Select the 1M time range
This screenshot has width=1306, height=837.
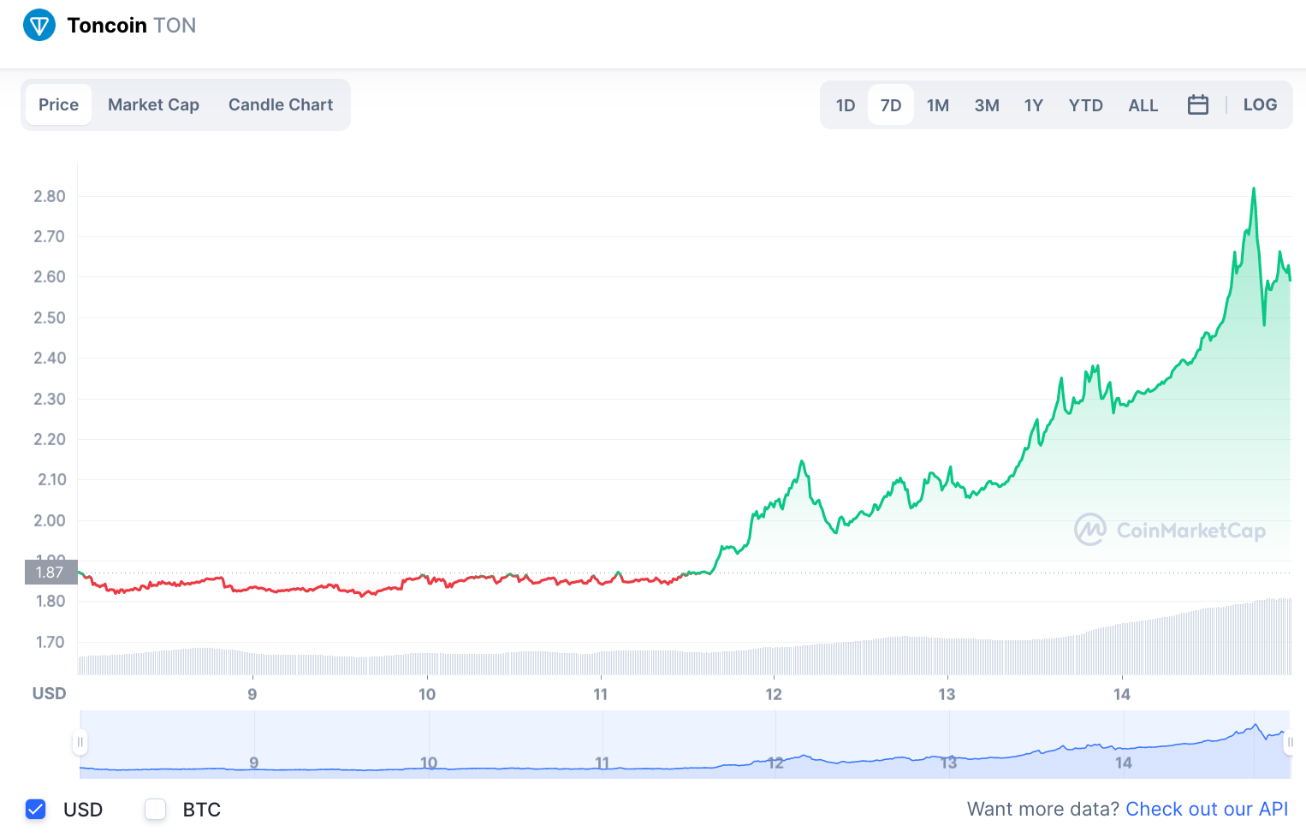(938, 105)
